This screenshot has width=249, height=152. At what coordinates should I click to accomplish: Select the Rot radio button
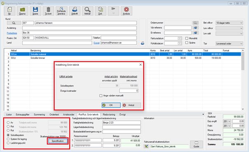pyautogui.click(x=8, y=126)
